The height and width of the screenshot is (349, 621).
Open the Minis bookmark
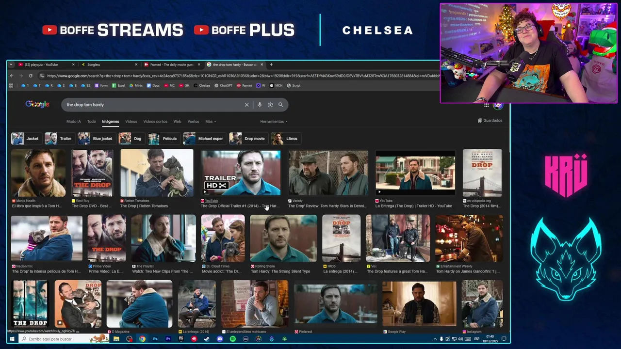136,85
